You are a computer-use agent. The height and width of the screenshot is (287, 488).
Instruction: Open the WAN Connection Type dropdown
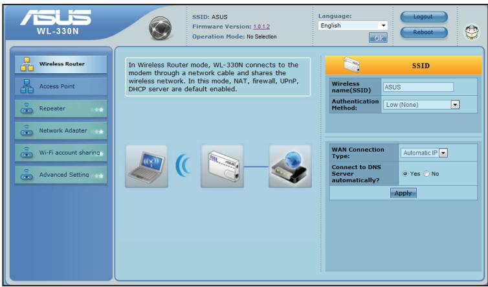[x=425, y=153]
